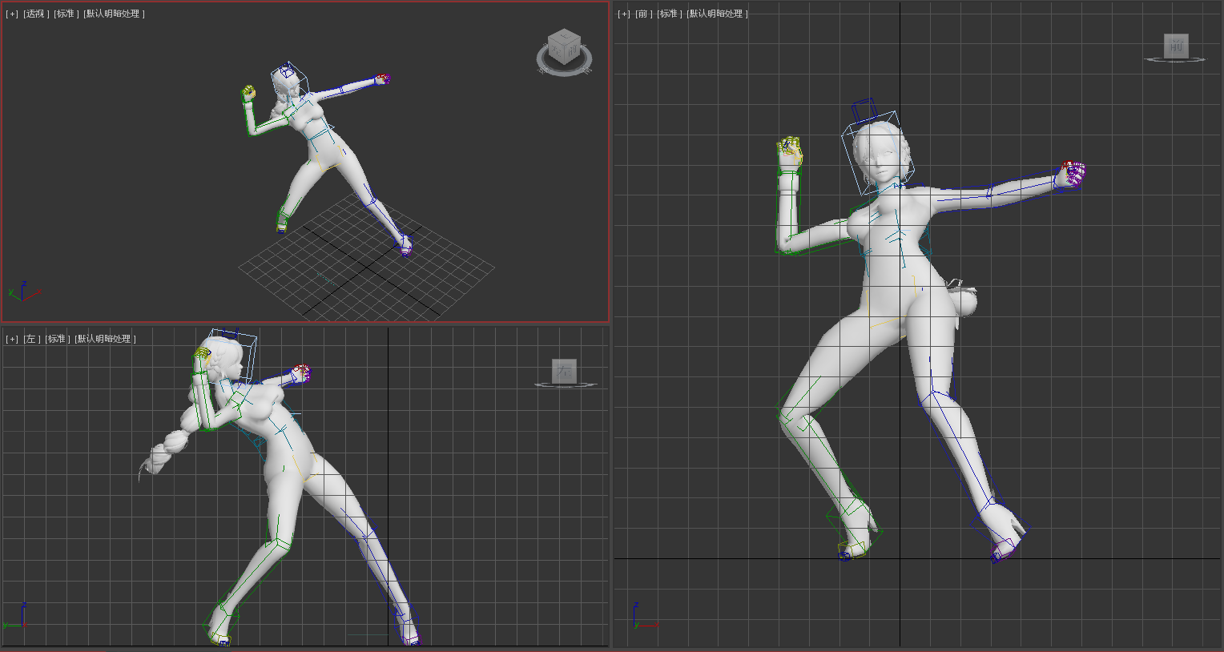Click the 前 face ViewCube in the front viewport

pos(1176,46)
